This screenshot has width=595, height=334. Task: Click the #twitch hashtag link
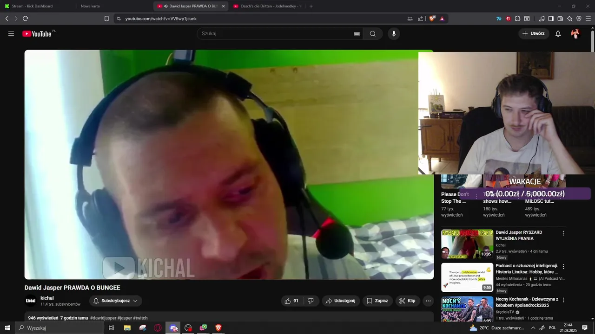[140, 318]
